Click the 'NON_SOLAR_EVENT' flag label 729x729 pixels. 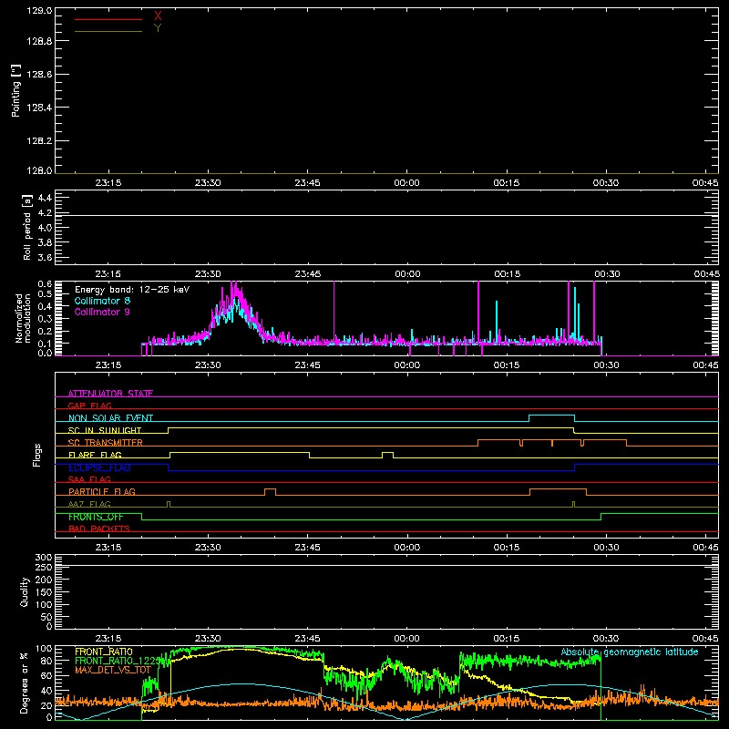click(x=110, y=418)
